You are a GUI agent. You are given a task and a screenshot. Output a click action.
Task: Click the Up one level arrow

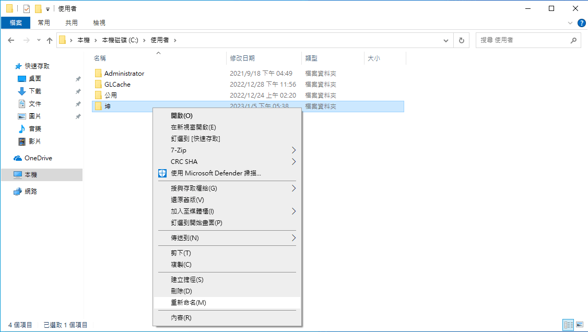pos(50,40)
